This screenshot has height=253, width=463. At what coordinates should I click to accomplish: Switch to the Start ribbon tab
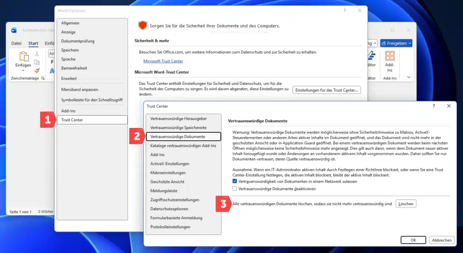[x=33, y=43]
